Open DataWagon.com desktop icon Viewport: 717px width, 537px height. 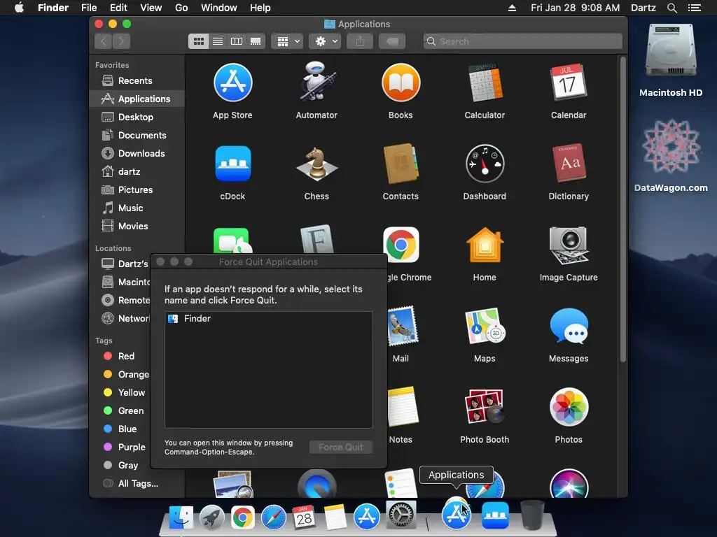click(671, 146)
